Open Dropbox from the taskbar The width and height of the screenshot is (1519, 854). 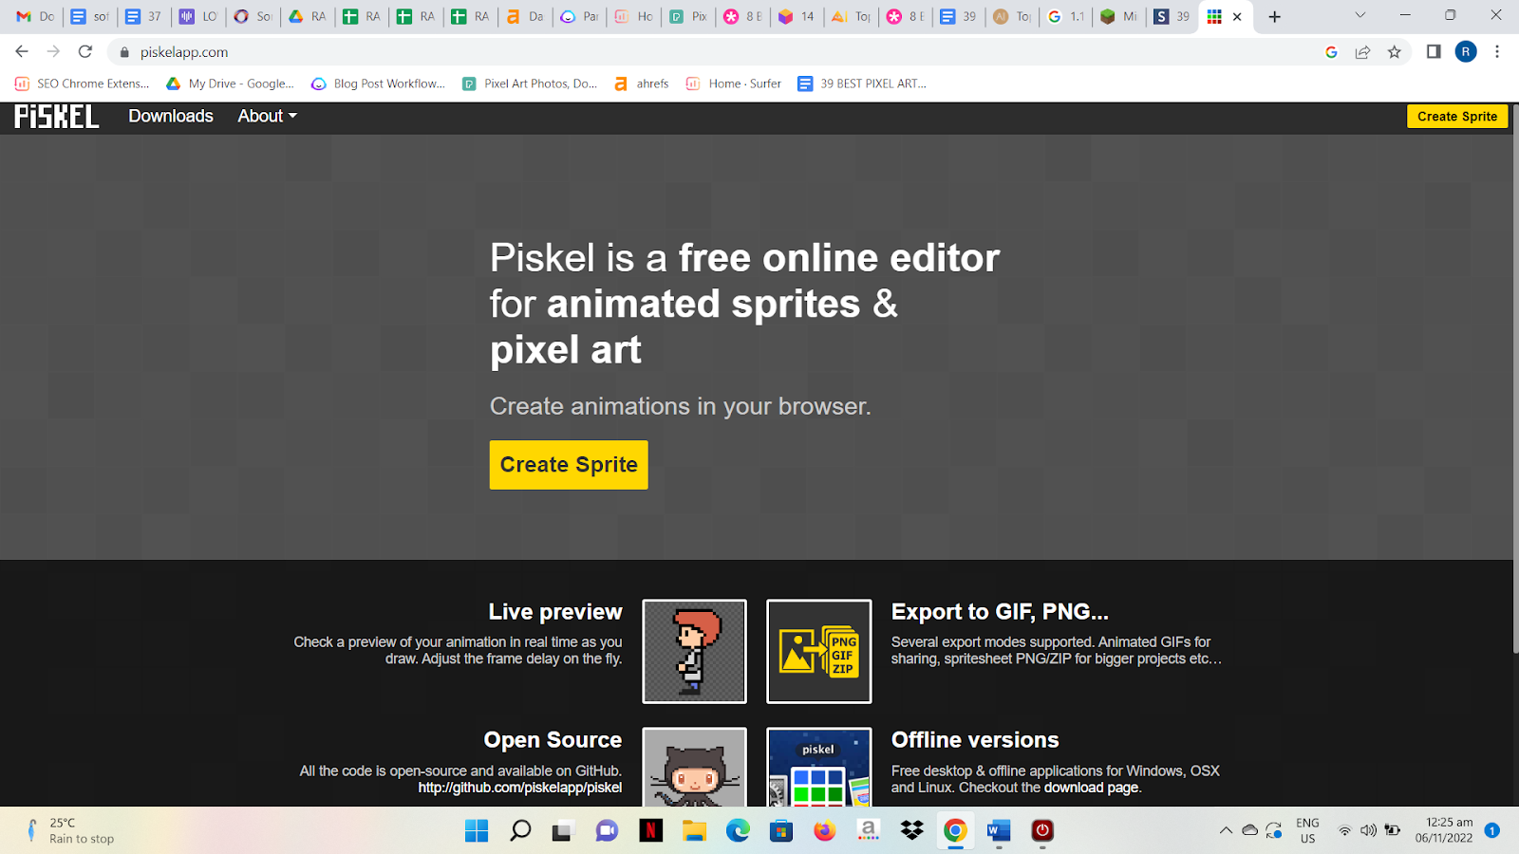(x=911, y=831)
